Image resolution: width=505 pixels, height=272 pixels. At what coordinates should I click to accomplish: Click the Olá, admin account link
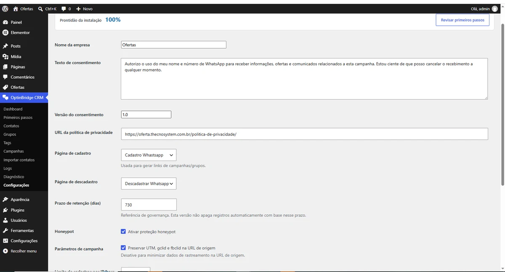[x=480, y=9]
